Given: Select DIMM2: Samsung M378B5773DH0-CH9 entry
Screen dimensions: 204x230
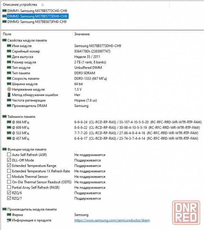Looking at the screenshot, I should (x=37, y=16).
